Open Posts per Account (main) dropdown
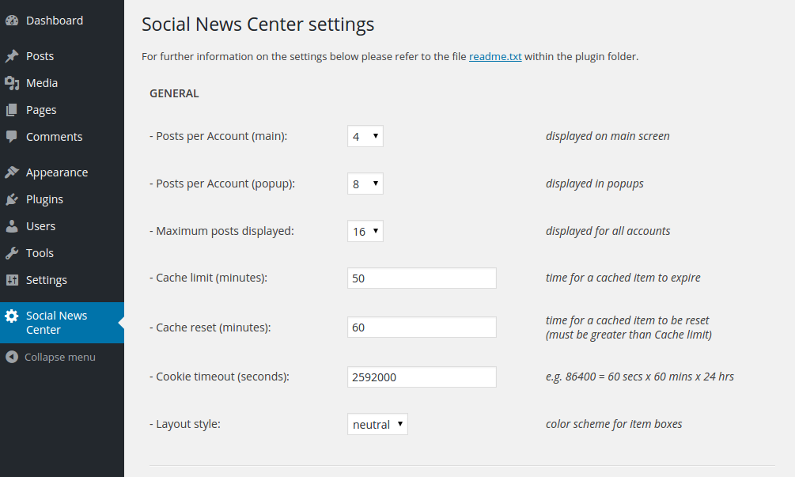795x477 pixels. [365, 136]
